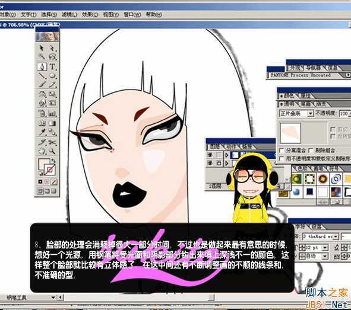351x310 pixels.
Task: Toggle 用不透明度和蒙版定义剔除形状 checkbox
Action: coord(282,159)
